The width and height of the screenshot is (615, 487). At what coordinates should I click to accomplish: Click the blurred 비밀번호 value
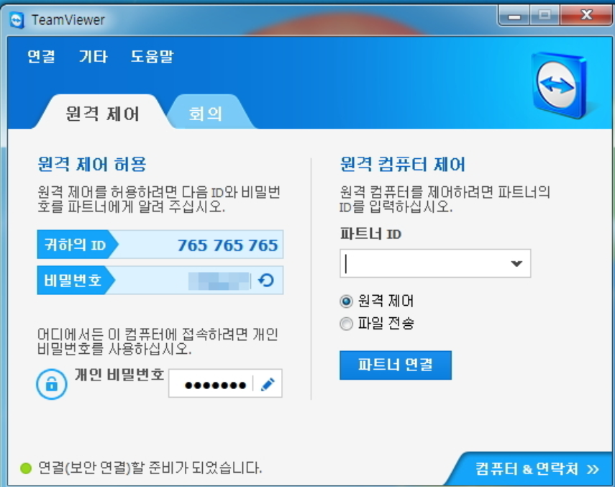pyautogui.click(x=219, y=281)
